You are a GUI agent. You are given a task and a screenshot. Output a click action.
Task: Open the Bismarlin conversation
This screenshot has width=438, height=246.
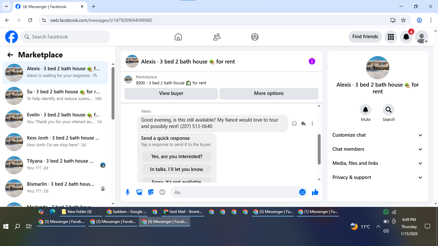55,188
